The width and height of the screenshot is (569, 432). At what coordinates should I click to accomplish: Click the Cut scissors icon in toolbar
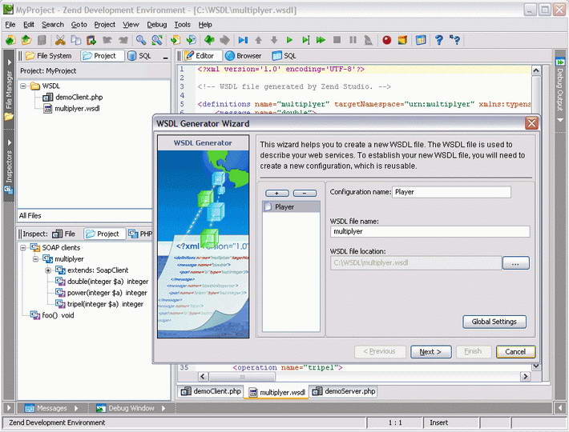click(60, 40)
